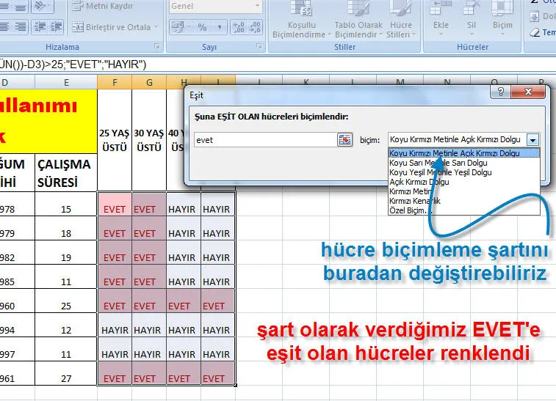Select Koyu Sarı Metinle Sarı Dolgu
The image size is (556, 401).
tap(438, 163)
